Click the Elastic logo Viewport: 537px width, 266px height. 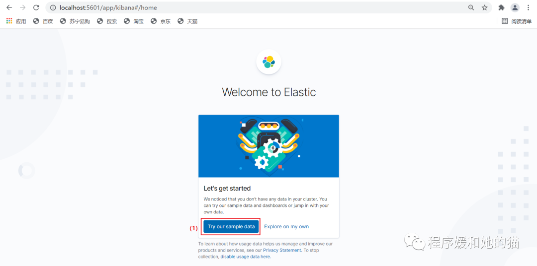(x=269, y=62)
